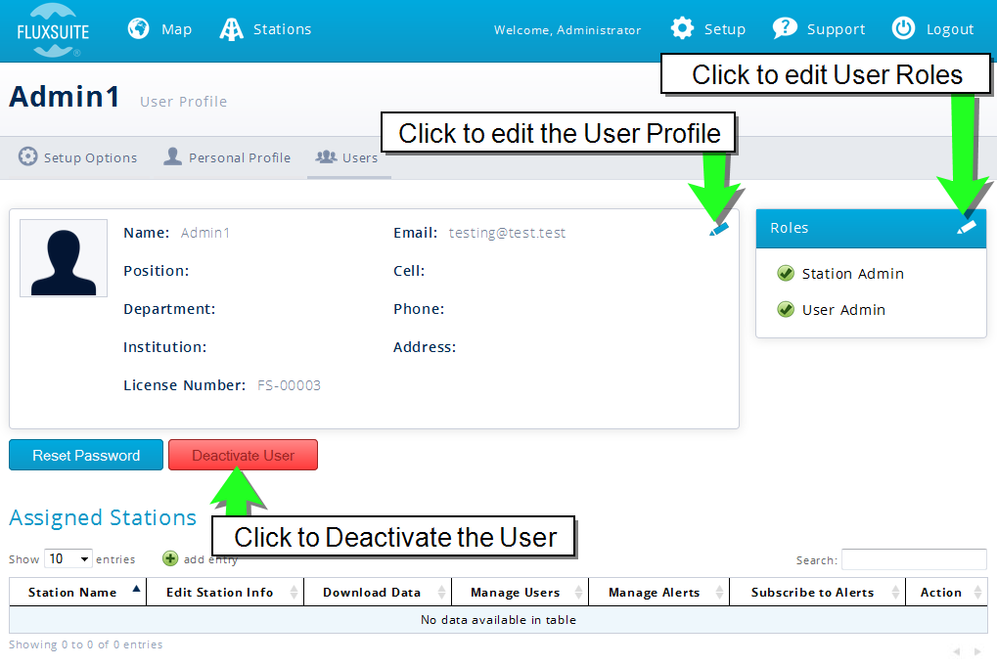
Task: Click the user avatar thumbnail
Action: pyautogui.click(x=64, y=258)
